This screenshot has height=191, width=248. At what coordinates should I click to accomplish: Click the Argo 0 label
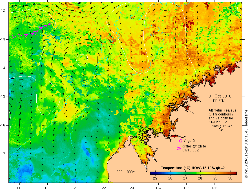click(x=189, y=141)
